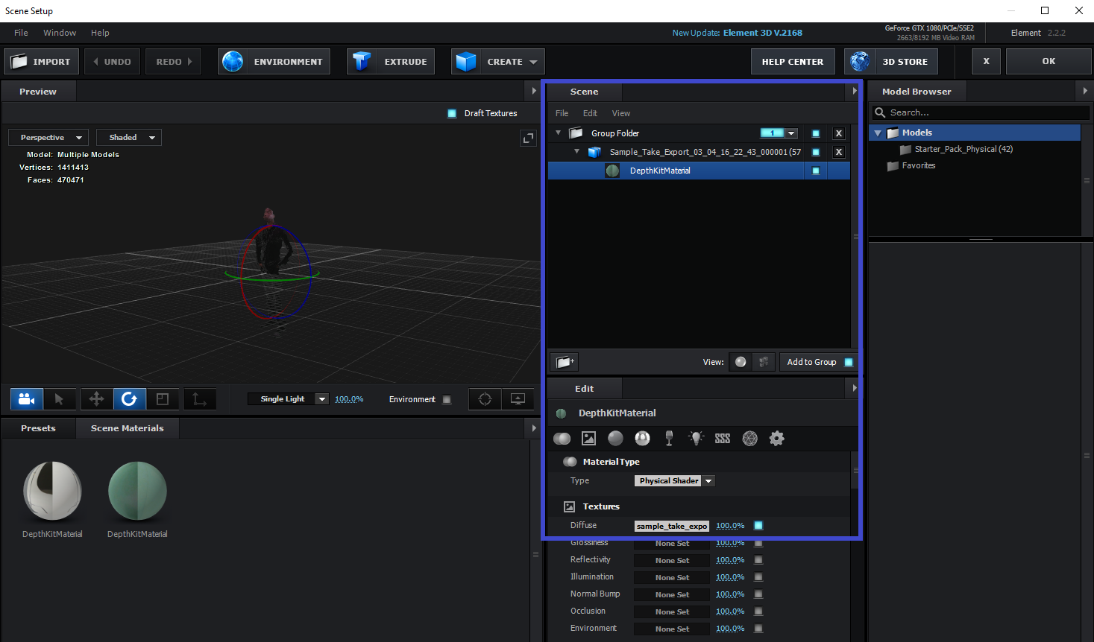Open the Perspective view dropdown
Screen dimensions: 1094x642
(x=48, y=138)
